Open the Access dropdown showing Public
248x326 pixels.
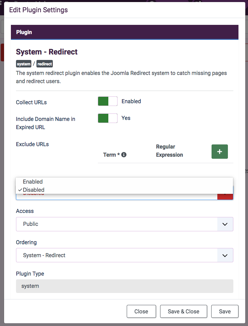coord(125,224)
